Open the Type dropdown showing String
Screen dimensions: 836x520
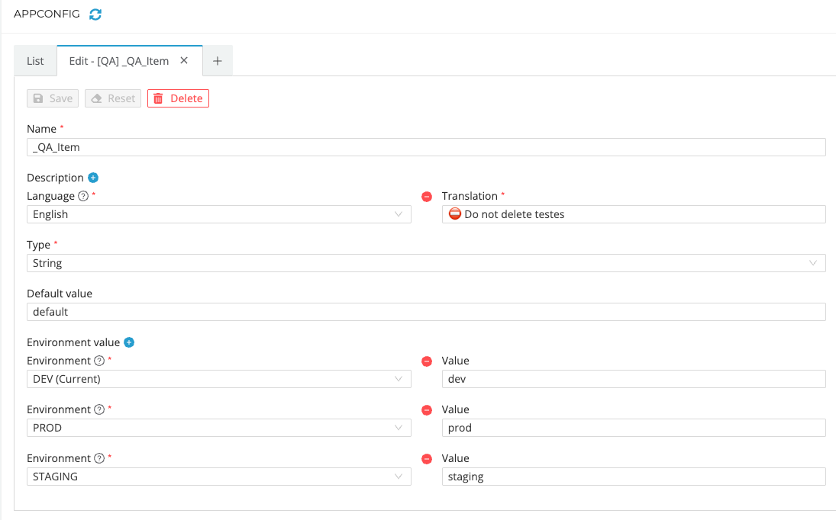point(425,262)
